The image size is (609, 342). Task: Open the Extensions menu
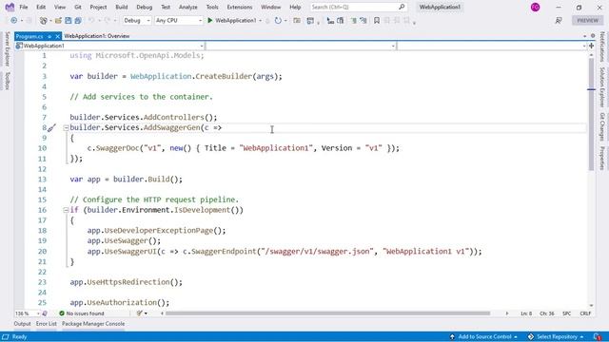[x=240, y=7]
